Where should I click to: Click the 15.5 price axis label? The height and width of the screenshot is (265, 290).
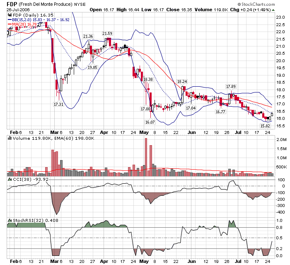point(280,126)
